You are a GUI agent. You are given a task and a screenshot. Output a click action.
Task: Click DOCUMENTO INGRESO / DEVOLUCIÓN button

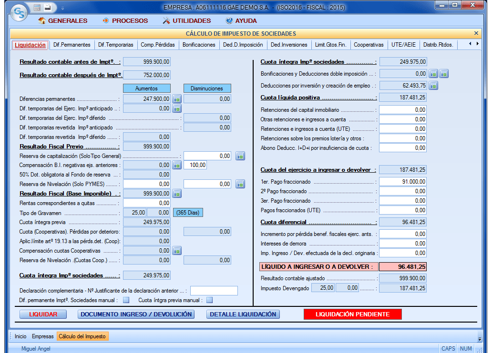[x=136, y=314]
